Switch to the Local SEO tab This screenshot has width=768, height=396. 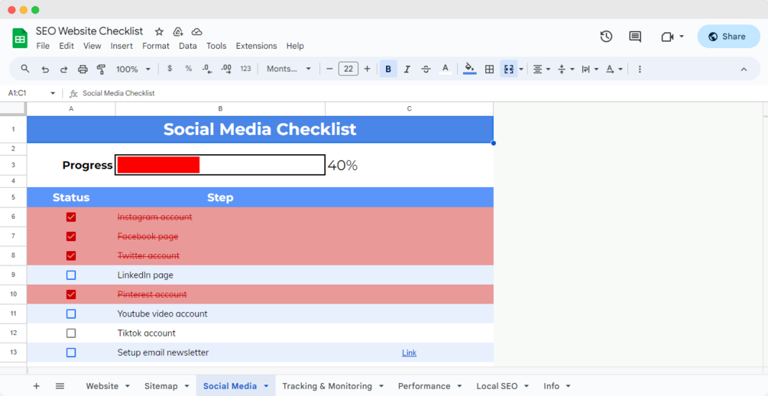pyautogui.click(x=497, y=386)
